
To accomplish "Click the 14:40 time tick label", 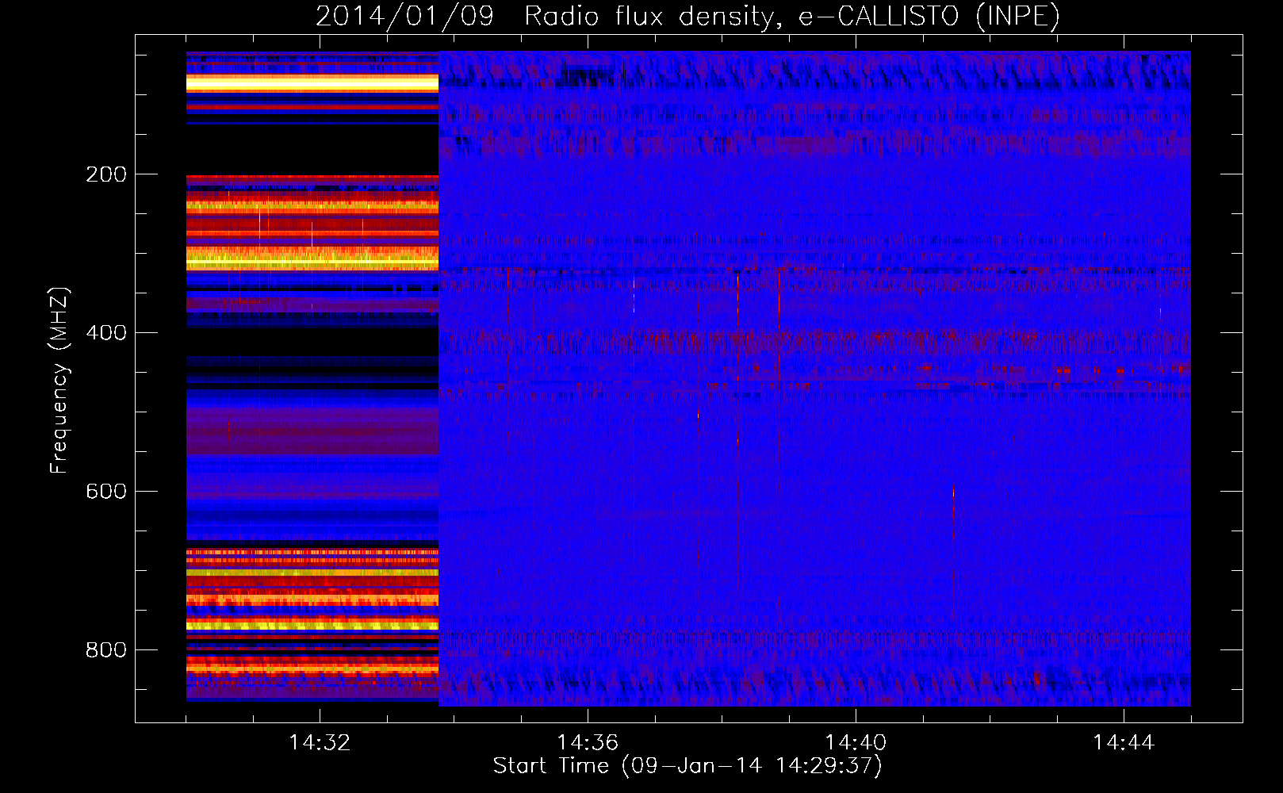I will coord(856,743).
